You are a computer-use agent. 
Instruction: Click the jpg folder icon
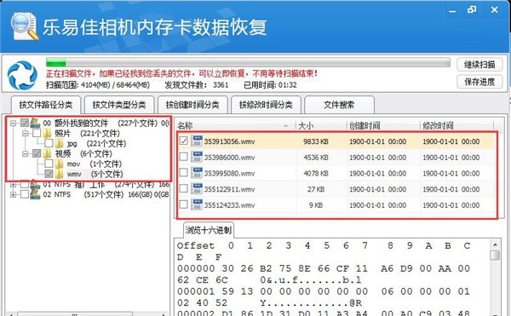coord(60,143)
